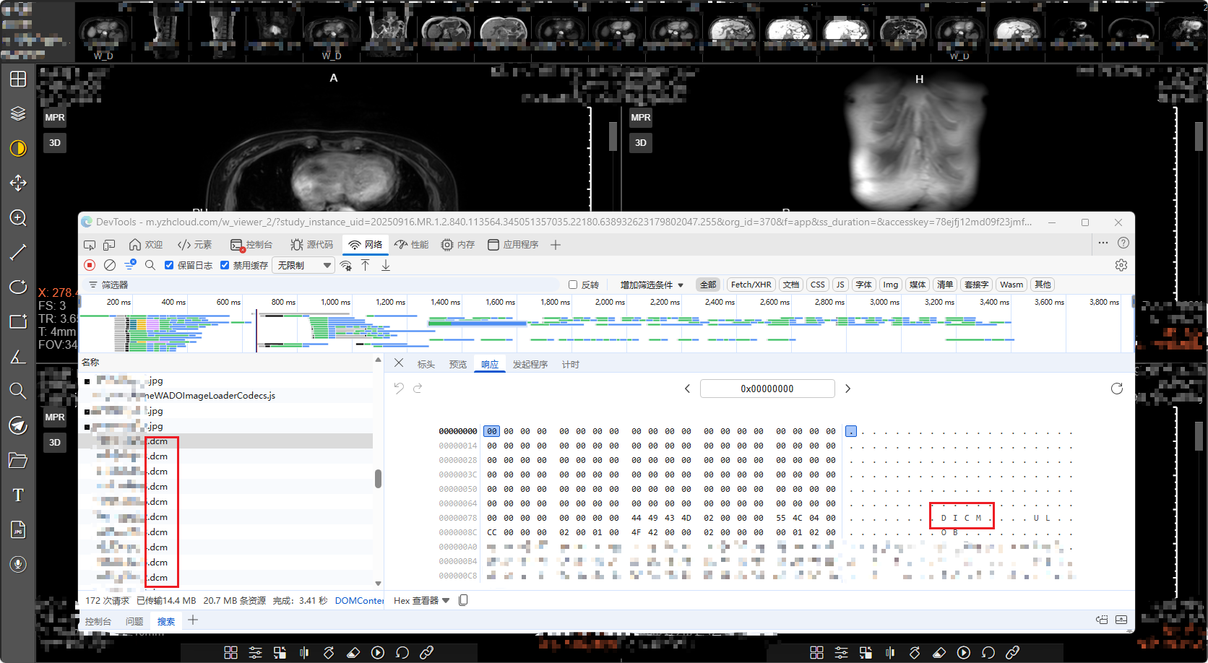The image size is (1208, 663).
Task: Disable the 禁用缓存 checkbox
Action: [x=225, y=265]
